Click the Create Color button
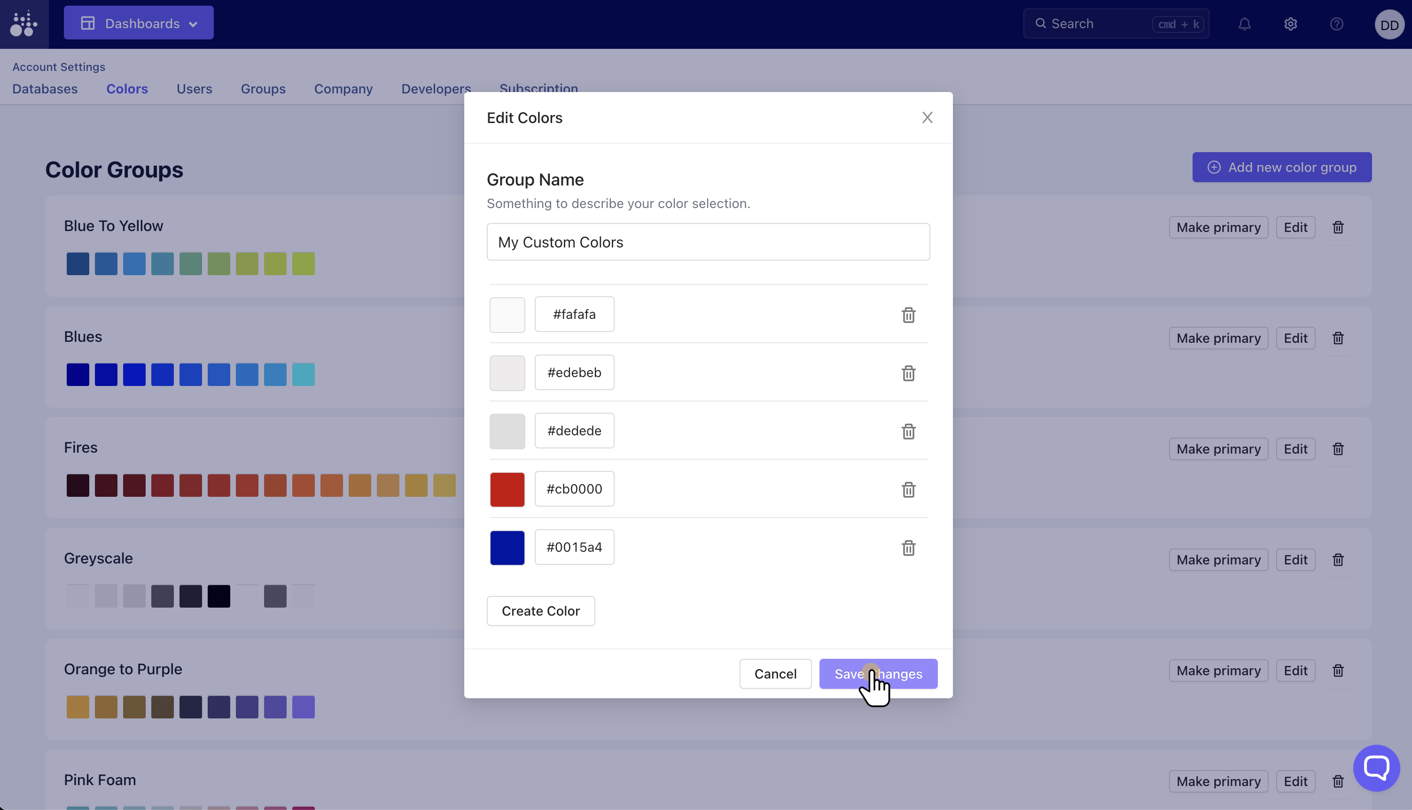The image size is (1412, 810). (x=540, y=611)
